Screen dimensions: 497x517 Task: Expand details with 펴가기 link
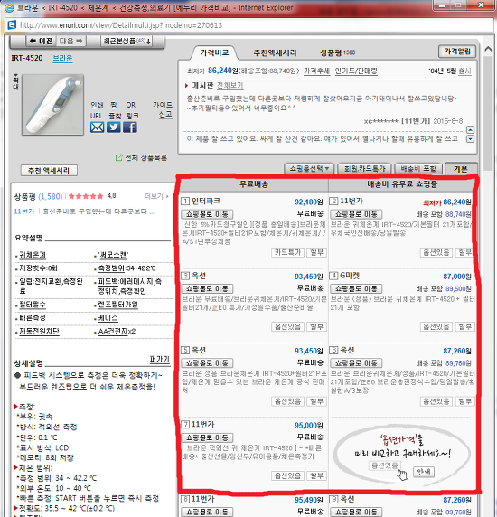point(160,359)
